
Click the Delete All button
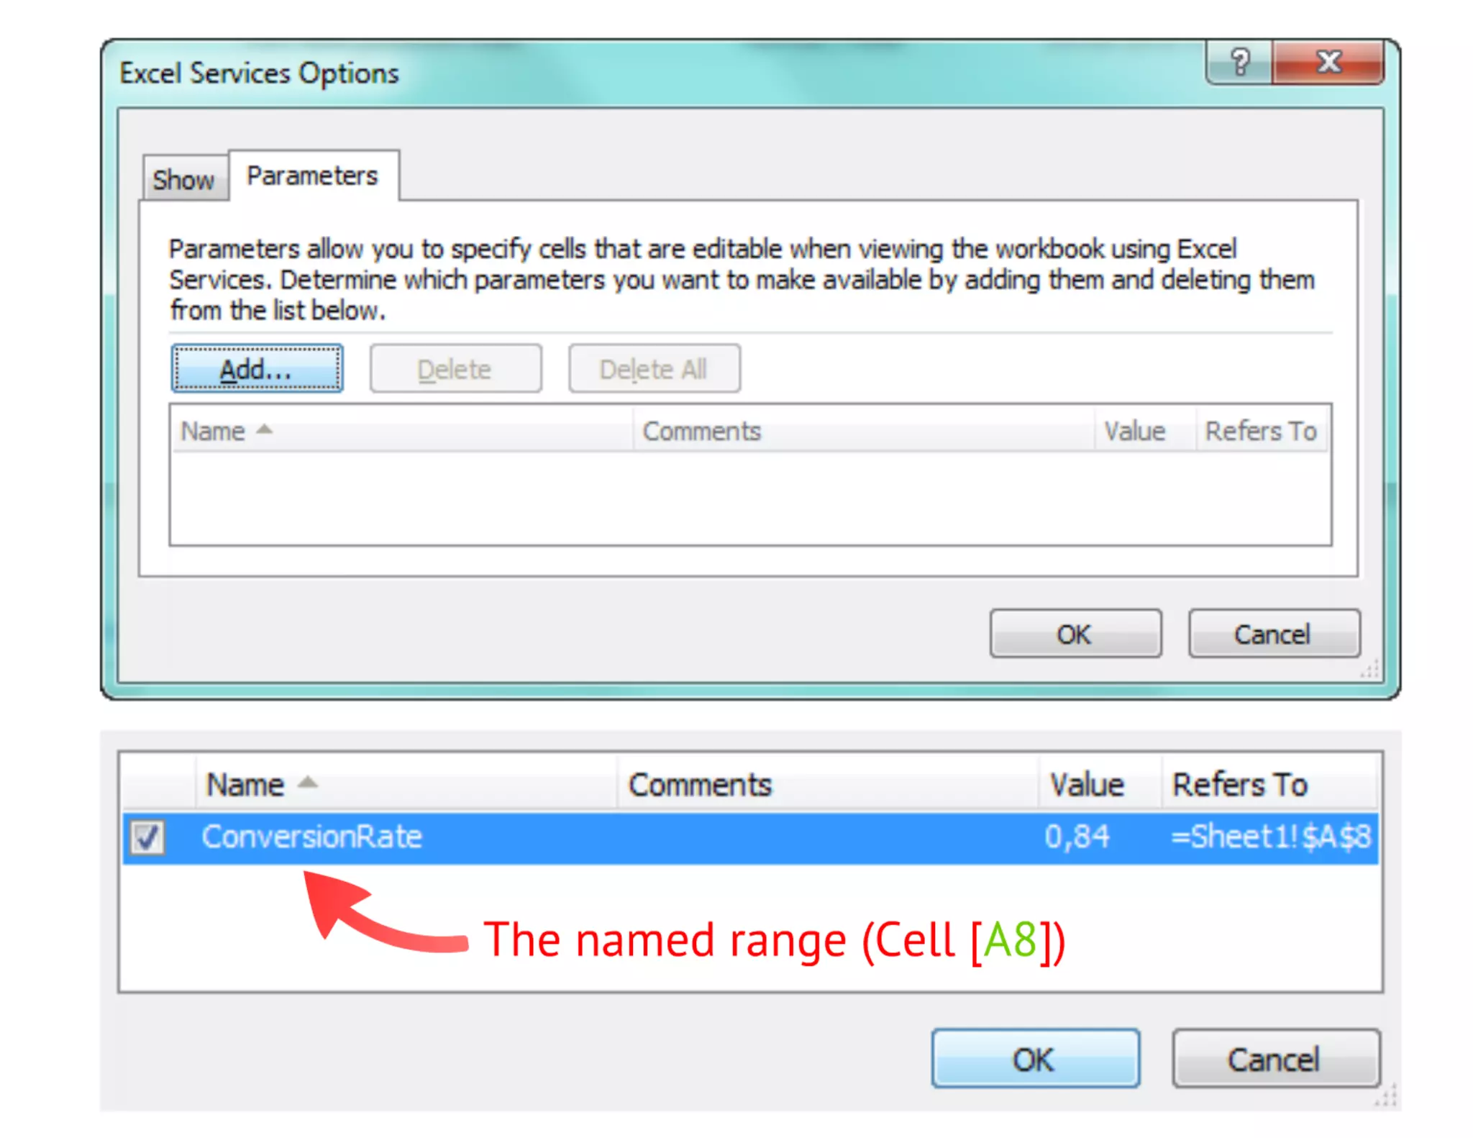[654, 369]
